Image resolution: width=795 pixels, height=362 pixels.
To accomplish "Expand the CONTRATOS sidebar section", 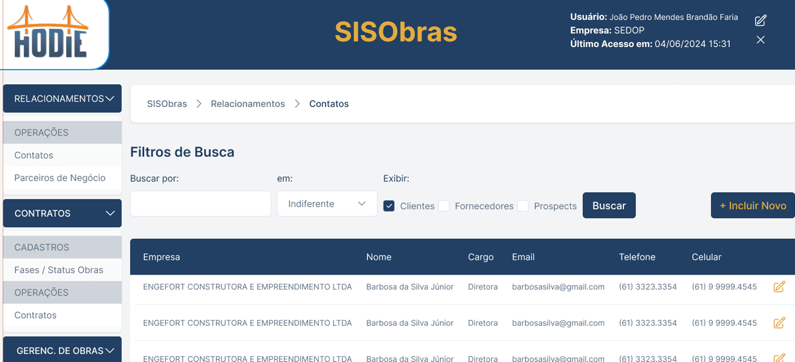I will 62,213.
